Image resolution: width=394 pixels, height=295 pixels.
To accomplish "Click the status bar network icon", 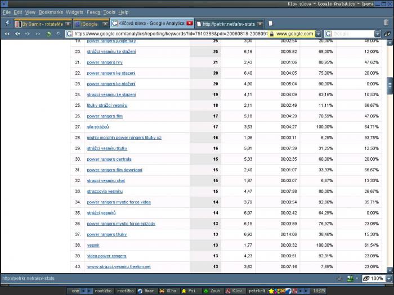I will click(339, 279).
